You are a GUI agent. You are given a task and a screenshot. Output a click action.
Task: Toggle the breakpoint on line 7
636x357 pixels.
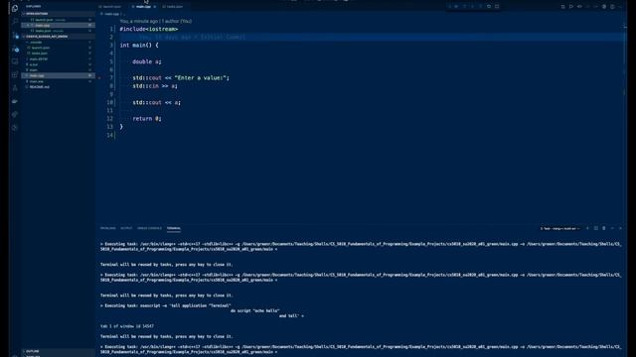(x=100, y=77)
